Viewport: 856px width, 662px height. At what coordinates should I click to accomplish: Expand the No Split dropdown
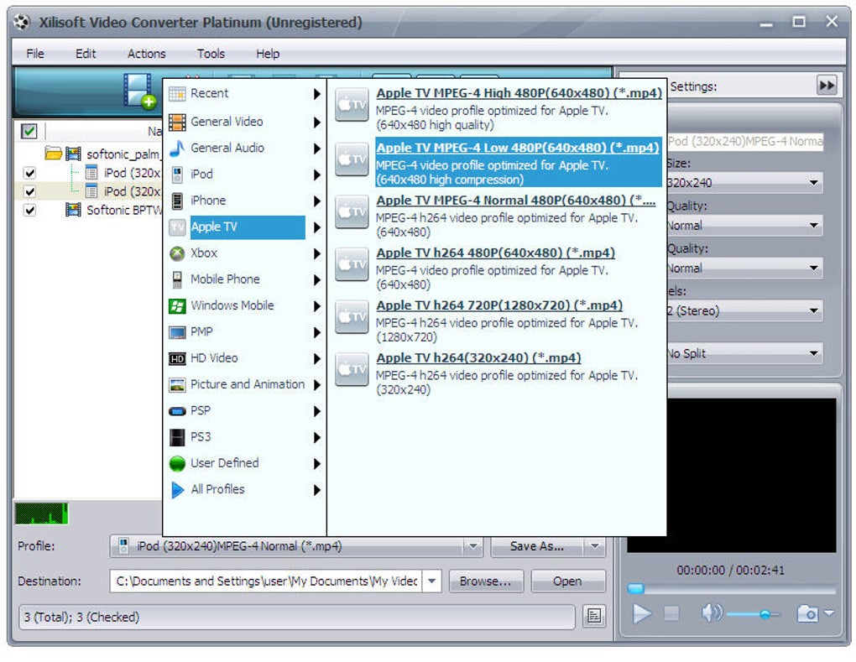(x=813, y=353)
